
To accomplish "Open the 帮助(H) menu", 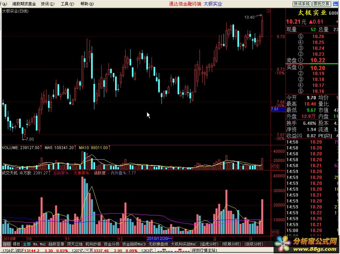I will [87, 4].
